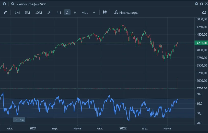Screen dimensions: 208x133
Task: Expand the timeframe dropdown chevron
Action: coord(94,12)
